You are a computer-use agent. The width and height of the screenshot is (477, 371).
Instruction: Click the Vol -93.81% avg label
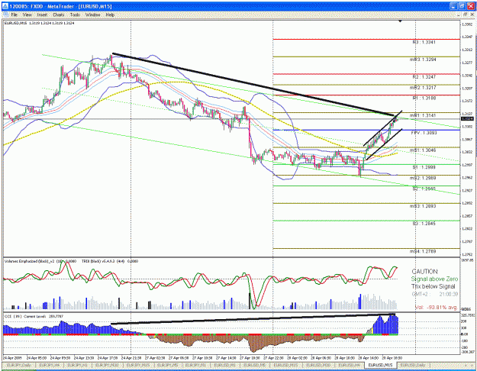(436, 308)
